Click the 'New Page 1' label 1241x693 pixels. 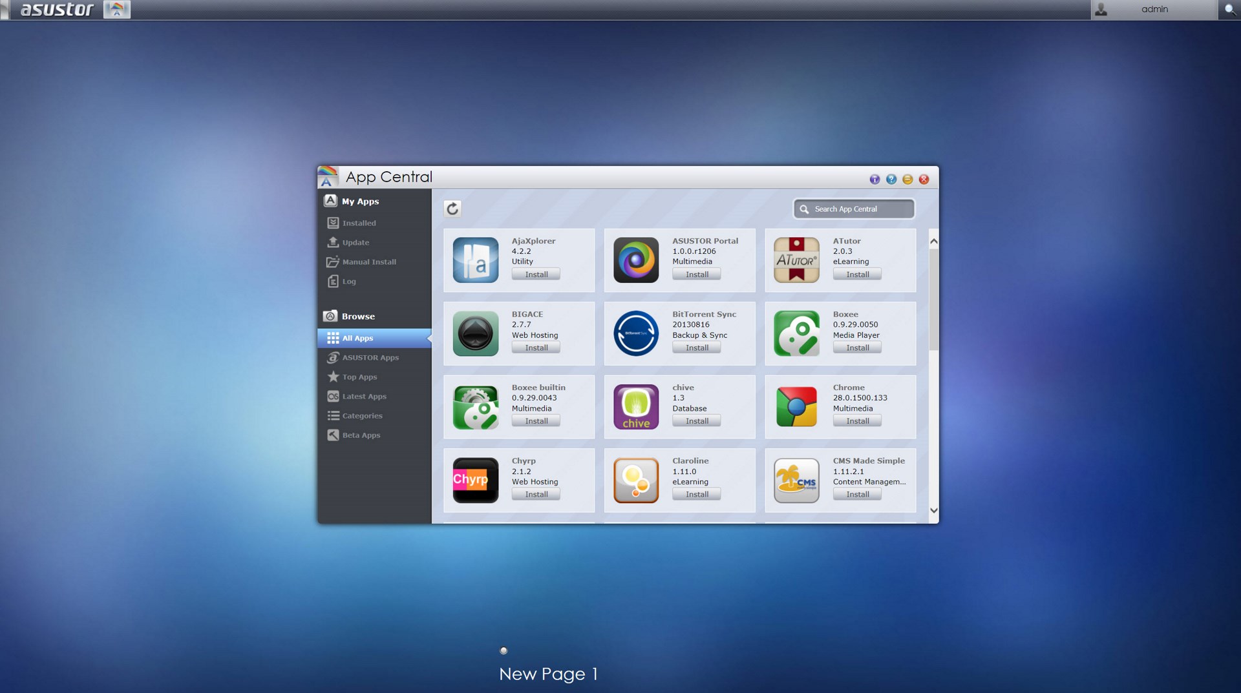(x=548, y=674)
